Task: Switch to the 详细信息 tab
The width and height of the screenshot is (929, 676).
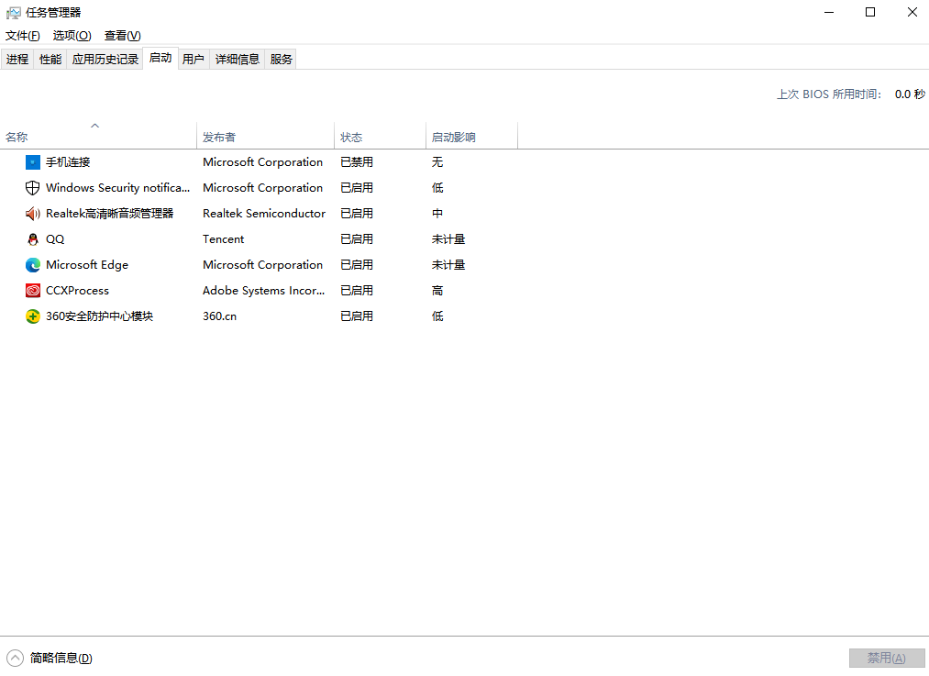Action: pos(237,60)
